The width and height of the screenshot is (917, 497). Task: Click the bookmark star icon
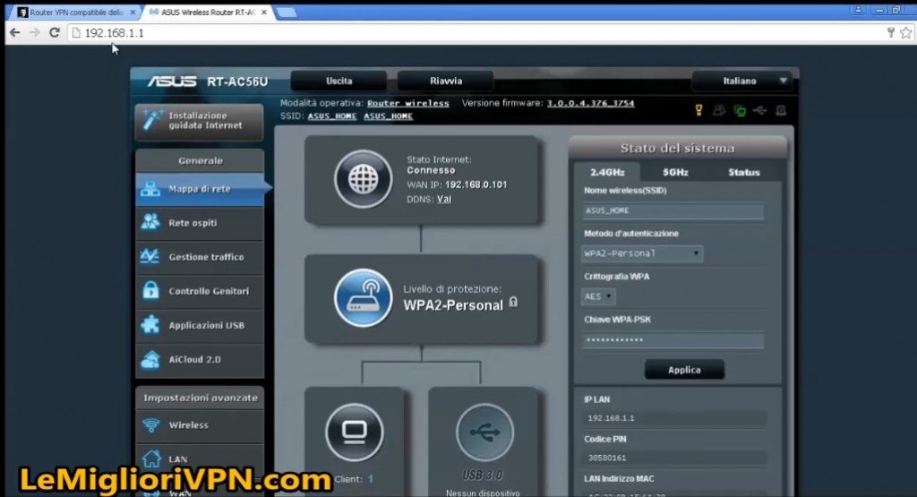click(906, 33)
